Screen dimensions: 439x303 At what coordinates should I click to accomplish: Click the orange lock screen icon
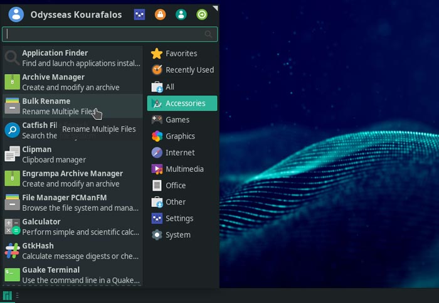pyautogui.click(x=160, y=14)
